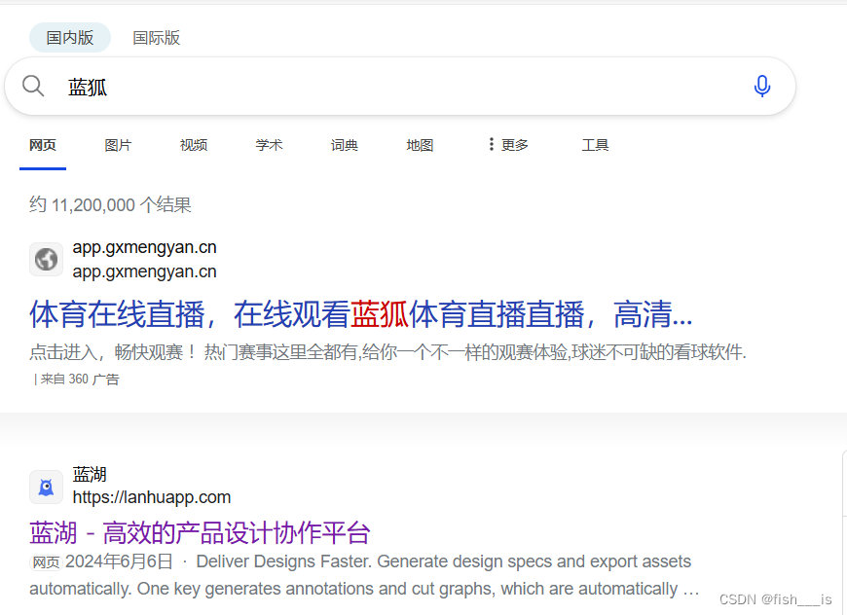Select the 图片 results tab

point(118,145)
